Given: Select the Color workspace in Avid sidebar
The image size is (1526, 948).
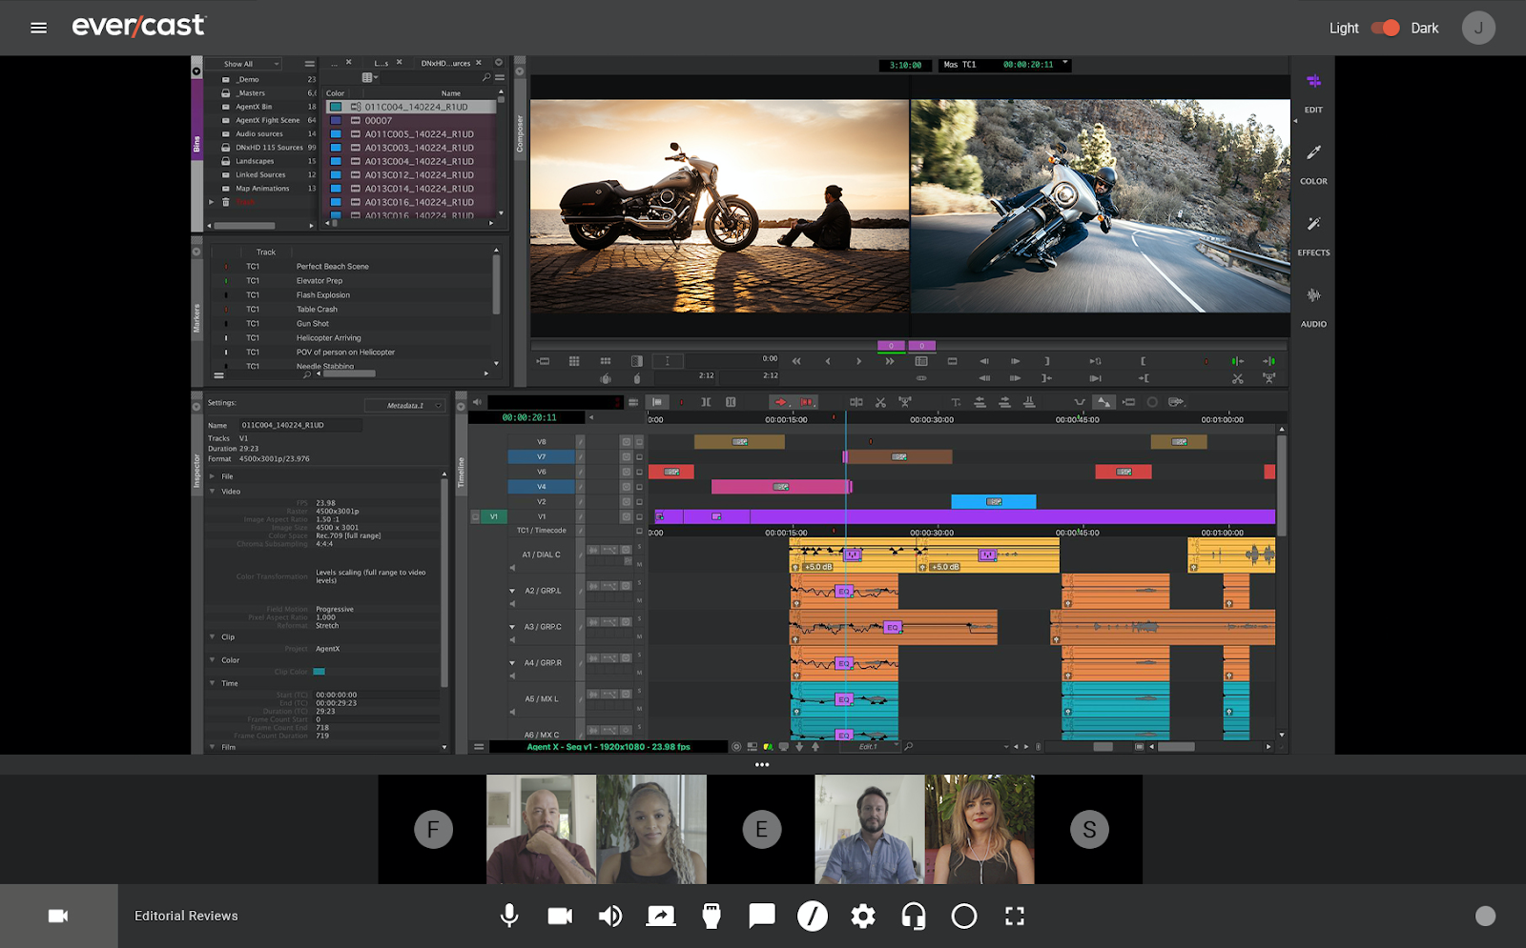Looking at the screenshot, I should point(1313,164).
